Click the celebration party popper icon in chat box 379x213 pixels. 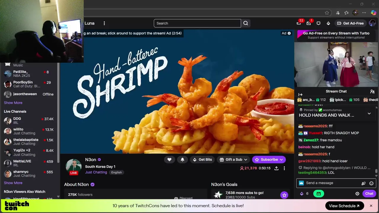364,183
